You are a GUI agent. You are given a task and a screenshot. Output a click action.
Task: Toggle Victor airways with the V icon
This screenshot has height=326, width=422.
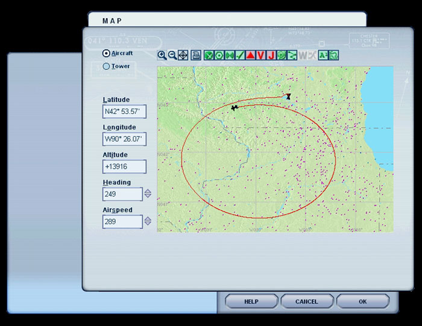[260, 55]
